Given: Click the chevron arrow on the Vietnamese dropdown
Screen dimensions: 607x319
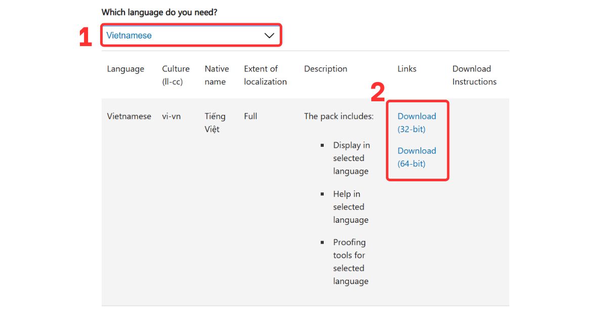Looking at the screenshot, I should pyautogui.click(x=269, y=35).
